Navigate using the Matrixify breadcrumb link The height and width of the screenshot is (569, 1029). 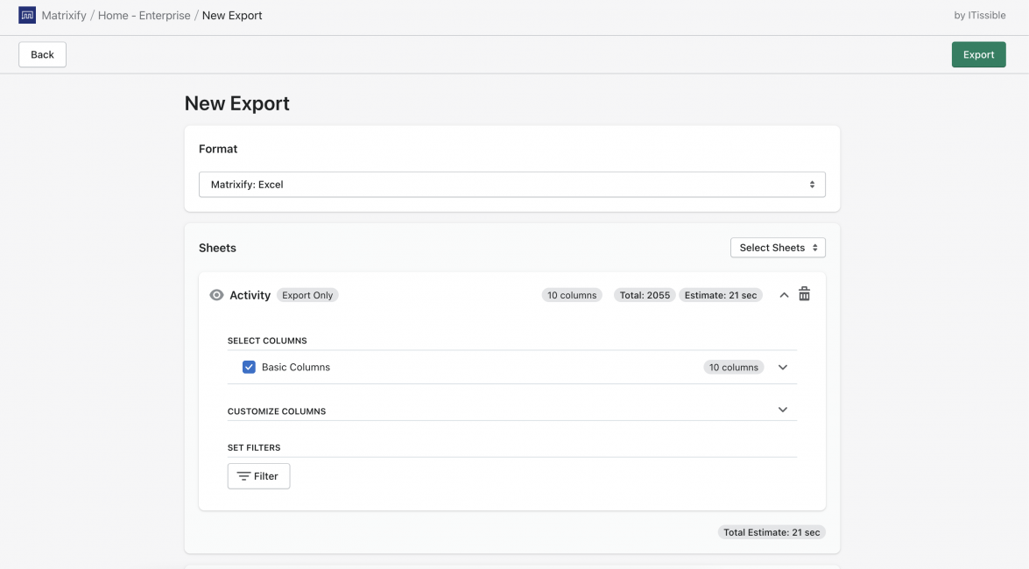pos(62,15)
